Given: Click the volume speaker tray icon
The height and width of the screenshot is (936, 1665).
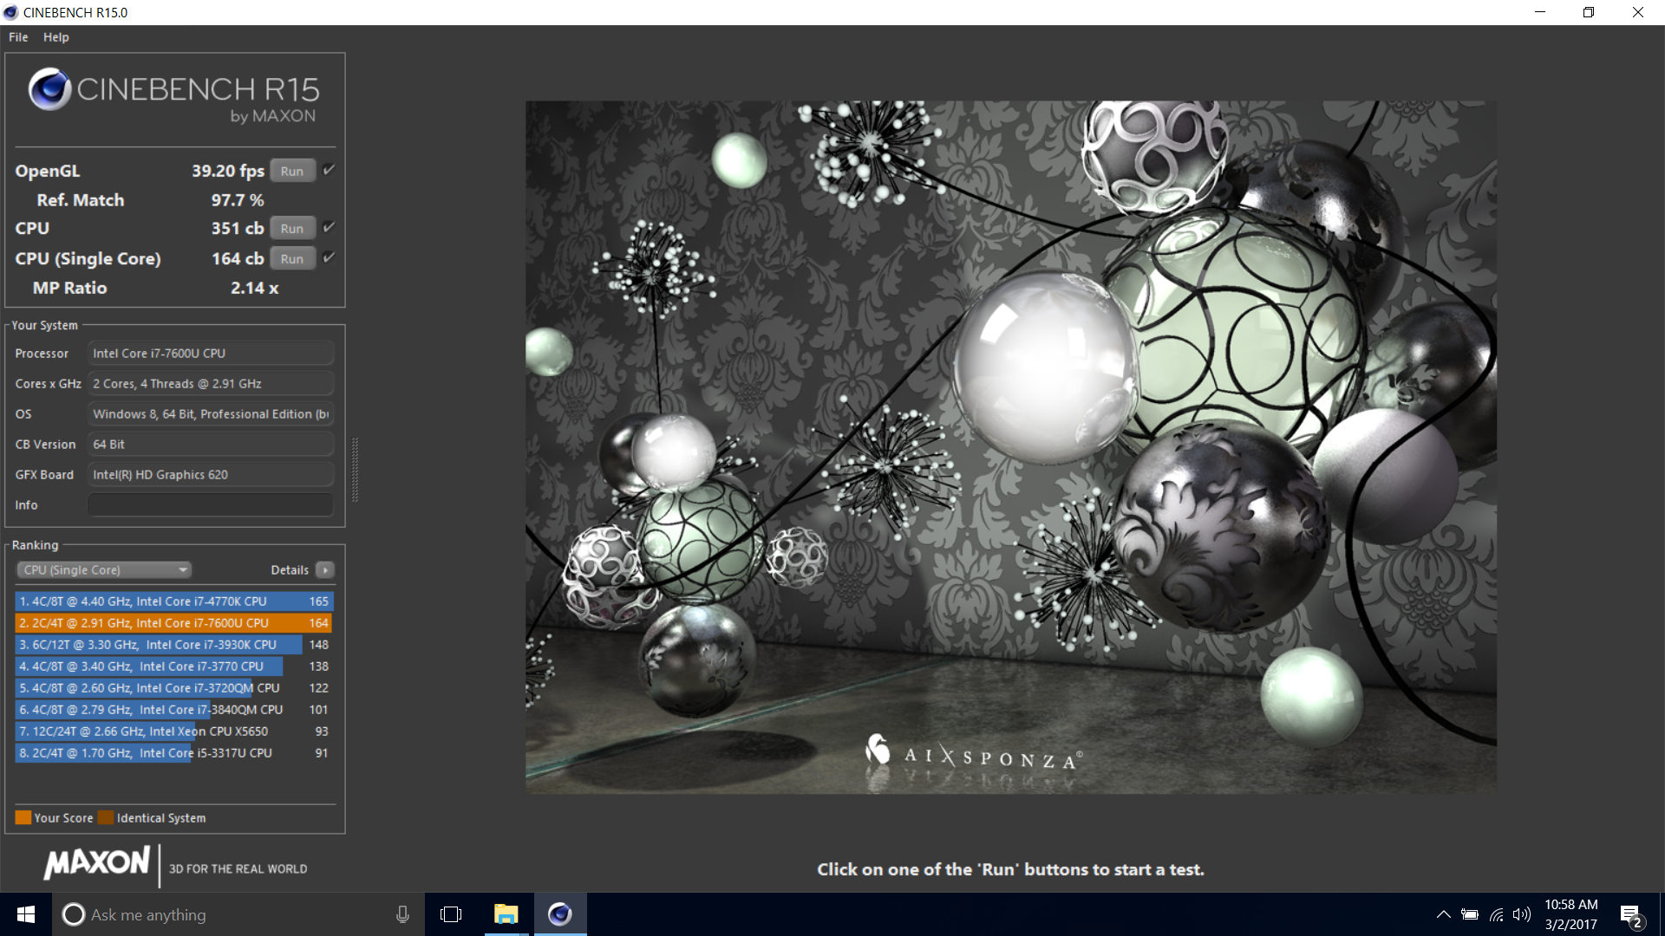Looking at the screenshot, I should 1522,914.
